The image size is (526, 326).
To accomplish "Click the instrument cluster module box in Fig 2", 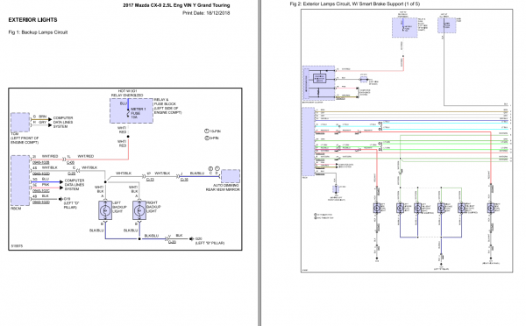I will click(x=319, y=83).
